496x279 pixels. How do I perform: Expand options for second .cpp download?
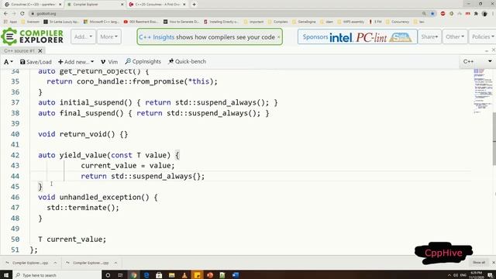[x=115, y=263]
